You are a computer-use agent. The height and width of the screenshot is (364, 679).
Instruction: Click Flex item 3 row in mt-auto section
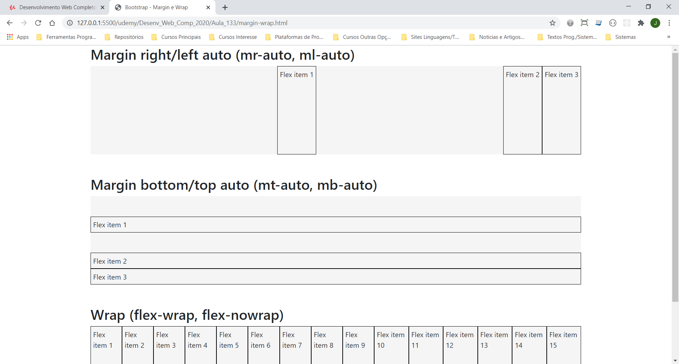336,277
